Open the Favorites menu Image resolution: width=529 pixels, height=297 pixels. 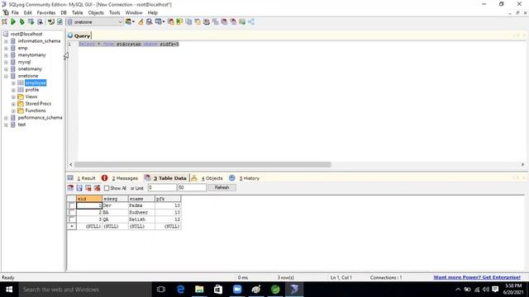pos(46,13)
